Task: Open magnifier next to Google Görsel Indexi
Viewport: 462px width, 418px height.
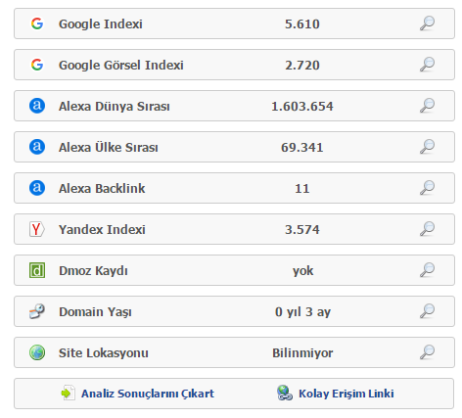Action: [427, 65]
